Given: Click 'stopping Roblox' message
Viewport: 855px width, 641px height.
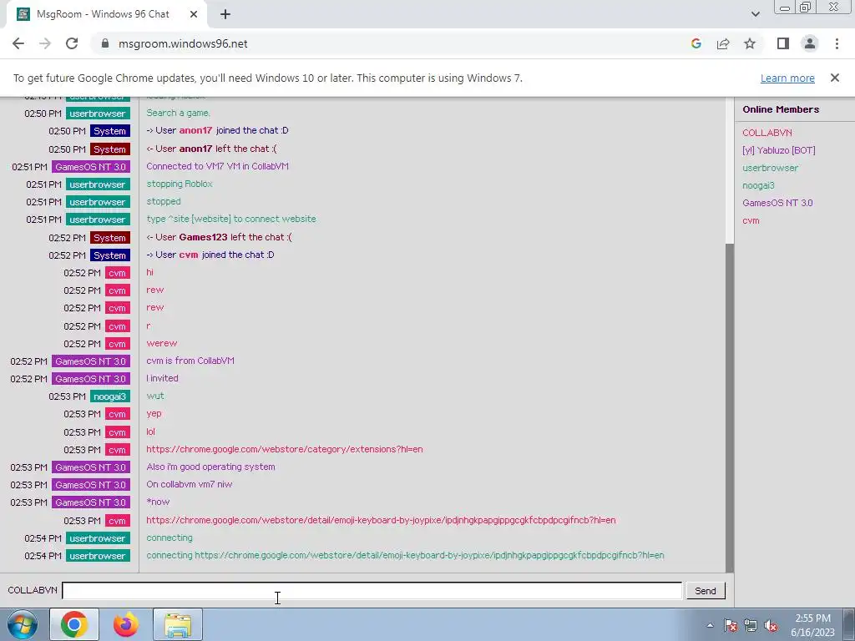Looking at the screenshot, I should (x=180, y=184).
